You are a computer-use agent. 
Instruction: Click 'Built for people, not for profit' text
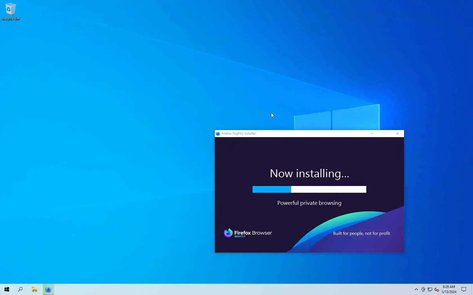click(x=362, y=233)
